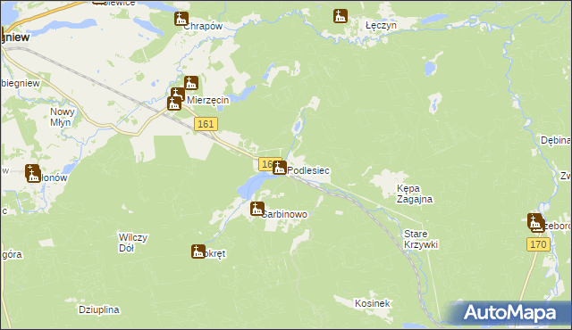Click the Kępa Zagajna place label
This screenshot has width=572, height=330.
pos(415,194)
